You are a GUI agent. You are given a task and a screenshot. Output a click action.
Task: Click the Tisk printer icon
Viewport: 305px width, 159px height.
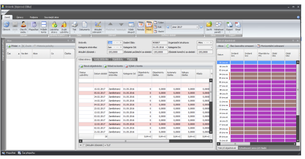point(74,24)
